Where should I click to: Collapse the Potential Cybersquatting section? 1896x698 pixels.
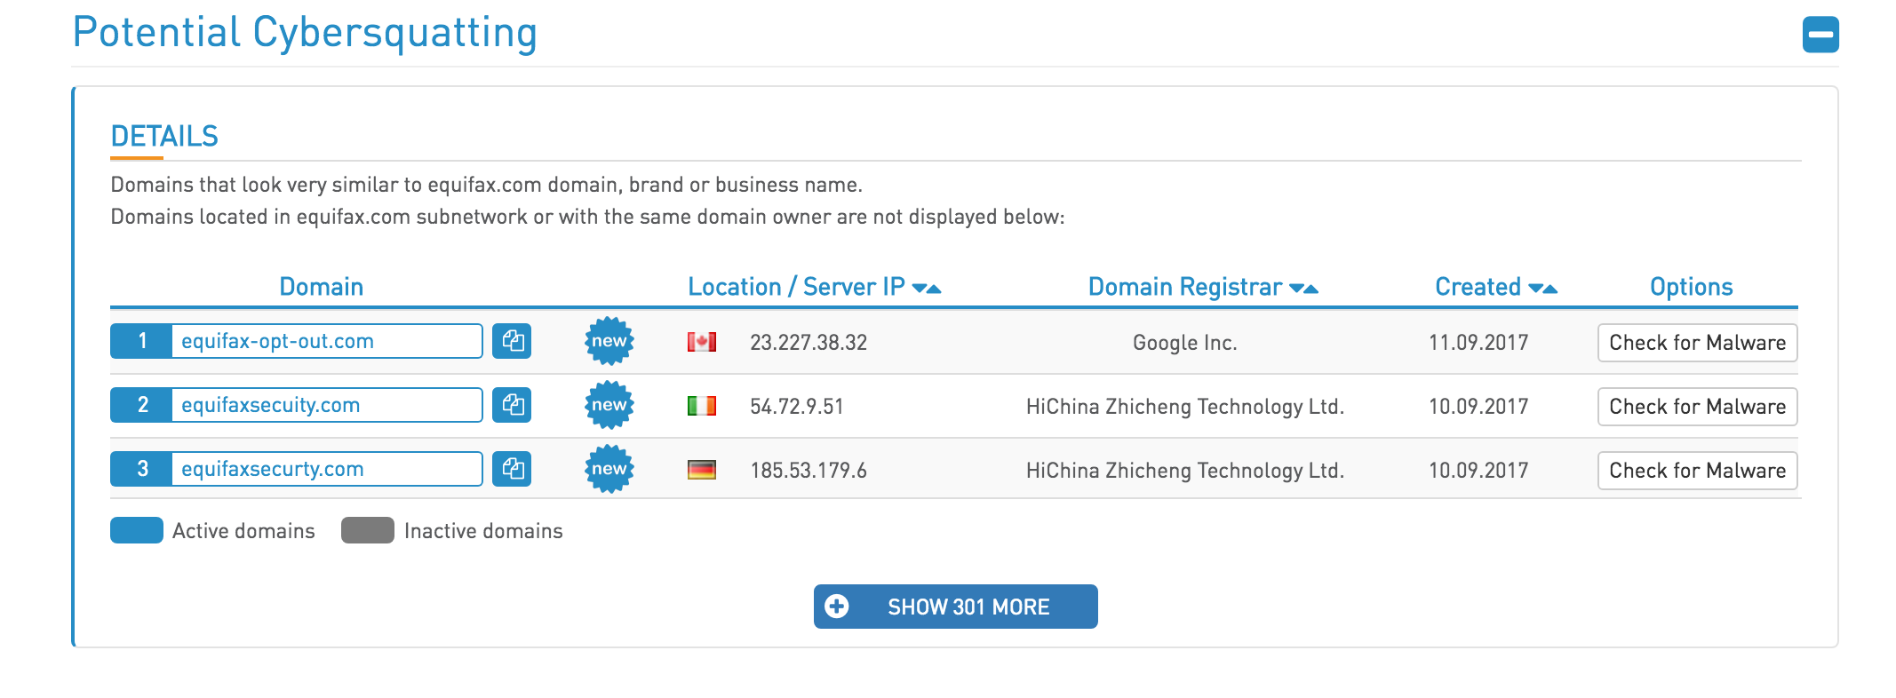[x=1820, y=35]
